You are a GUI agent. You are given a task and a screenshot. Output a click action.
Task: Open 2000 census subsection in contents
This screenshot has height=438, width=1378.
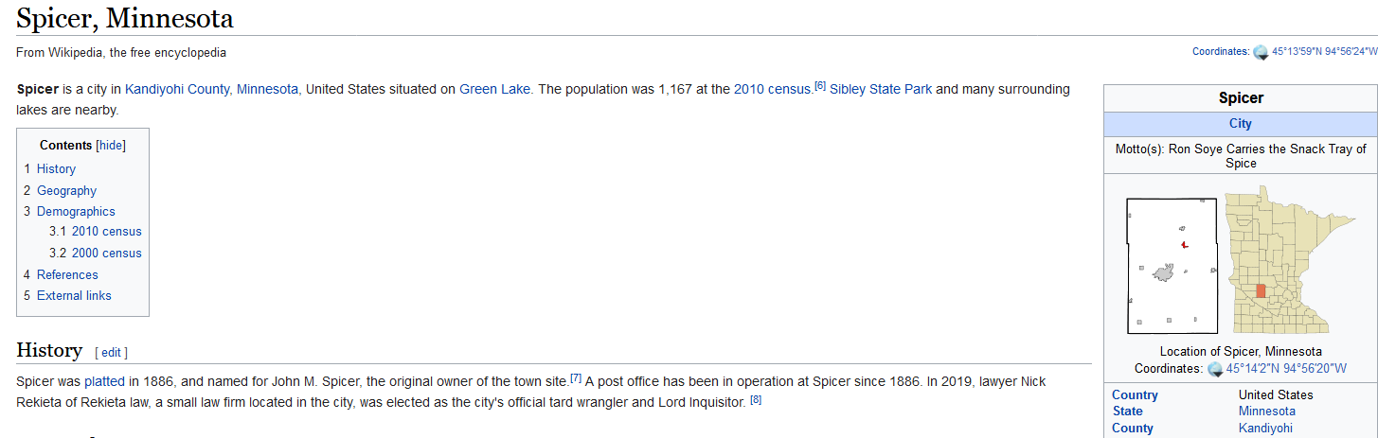click(106, 253)
